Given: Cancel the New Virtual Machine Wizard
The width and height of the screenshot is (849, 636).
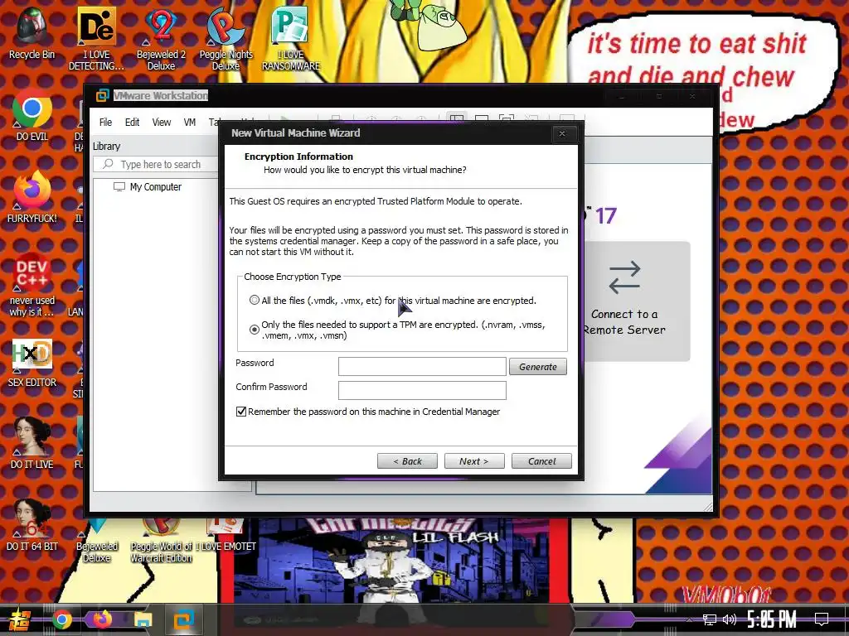Looking at the screenshot, I should click(541, 461).
